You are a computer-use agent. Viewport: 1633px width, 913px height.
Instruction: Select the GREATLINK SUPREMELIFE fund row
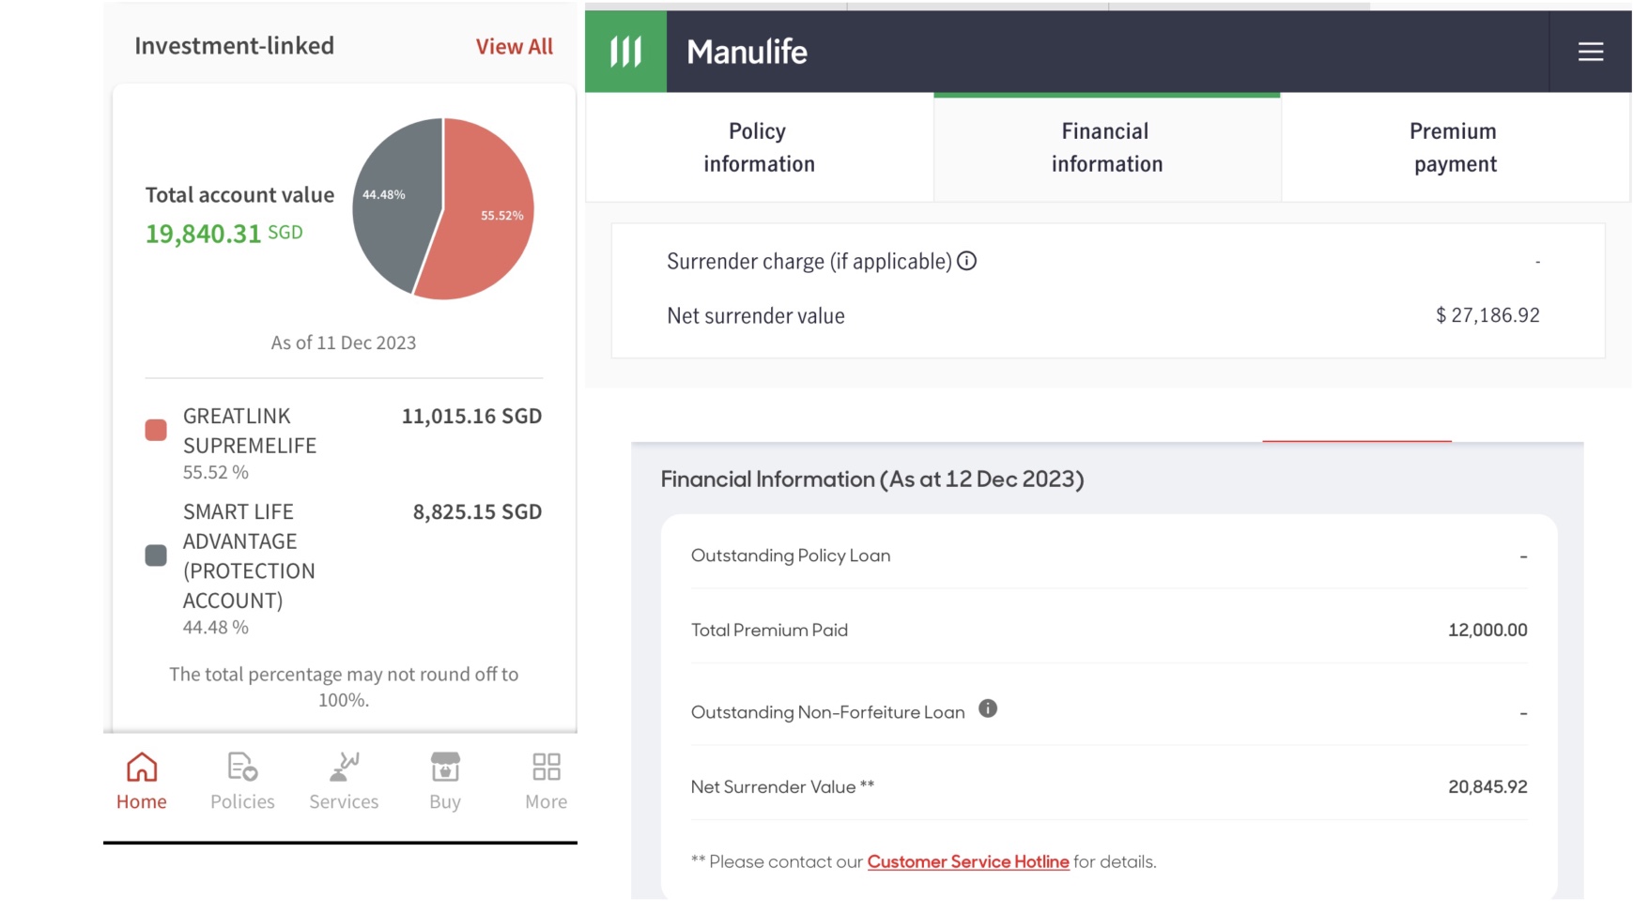pyautogui.click(x=344, y=442)
